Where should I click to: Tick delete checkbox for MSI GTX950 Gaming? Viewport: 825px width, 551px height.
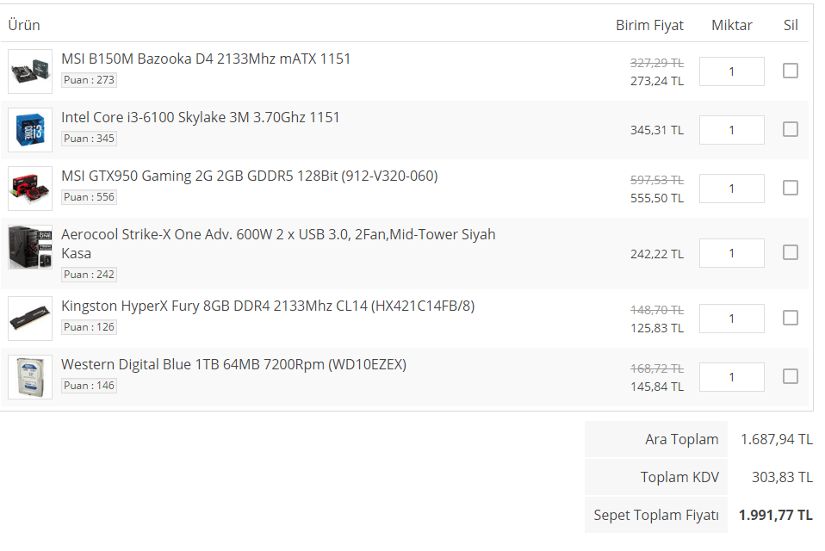791,188
